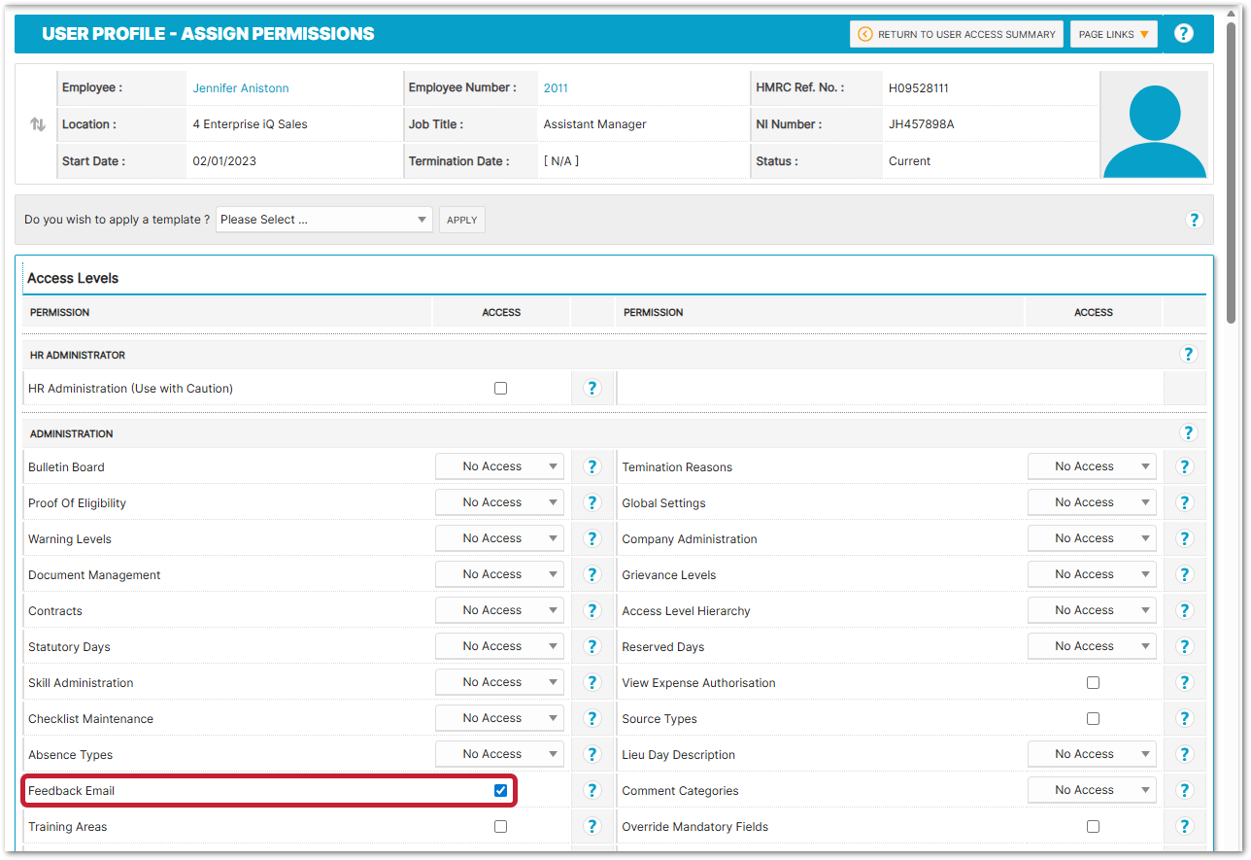Tick the View Expense Authorisation checkbox

pos(1093,682)
